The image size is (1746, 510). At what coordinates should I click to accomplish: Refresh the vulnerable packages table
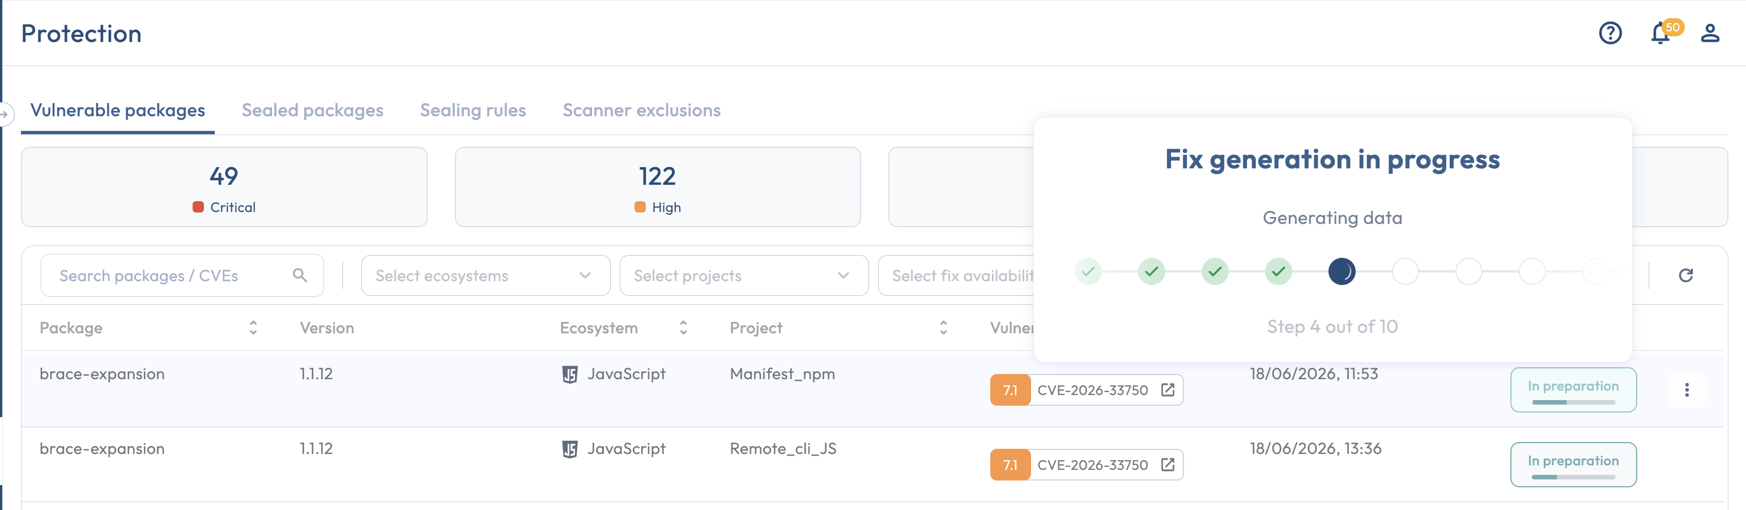[1686, 275]
